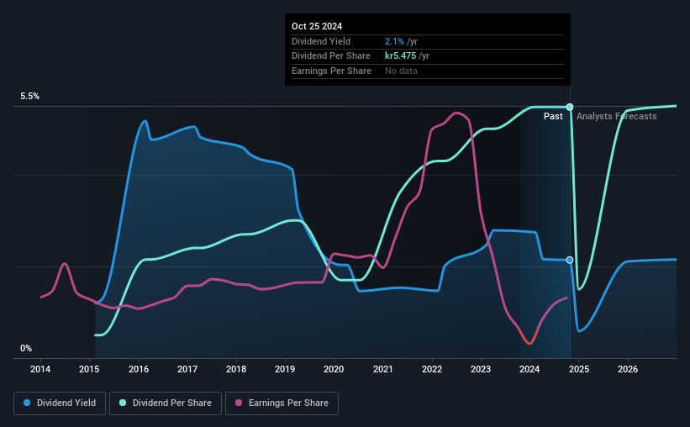Click the 2022 x-axis label
Image resolution: width=690 pixels, height=427 pixels.
tap(432, 369)
